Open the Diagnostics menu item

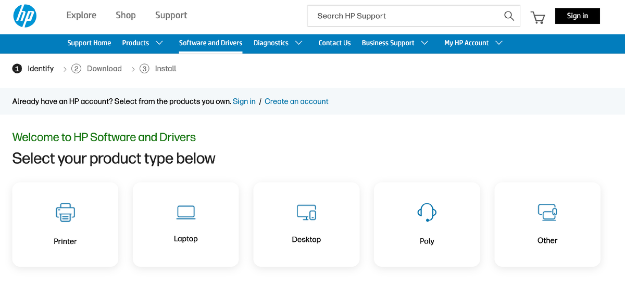271,43
